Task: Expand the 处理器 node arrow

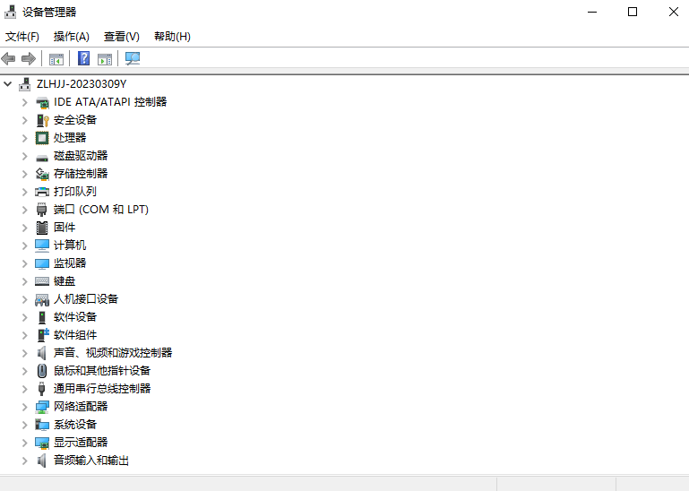Action: click(25, 138)
